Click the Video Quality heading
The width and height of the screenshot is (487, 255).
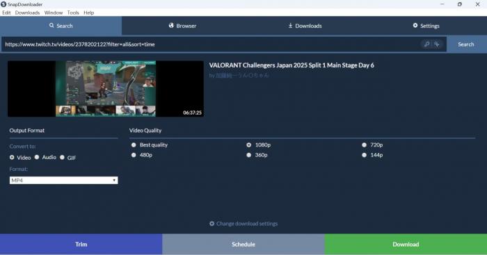(x=145, y=131)
